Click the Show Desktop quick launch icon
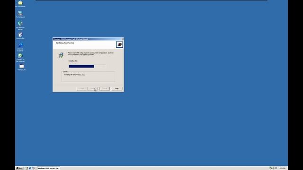The width and height of the screenshot is (303, 170). [x=27, y=168]
